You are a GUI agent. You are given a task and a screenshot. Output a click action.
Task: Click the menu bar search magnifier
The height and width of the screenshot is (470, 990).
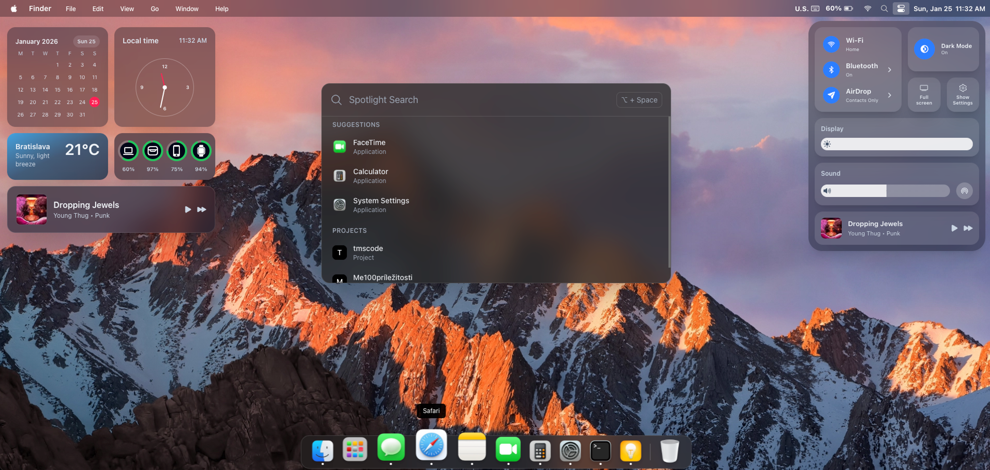point(884,9)
